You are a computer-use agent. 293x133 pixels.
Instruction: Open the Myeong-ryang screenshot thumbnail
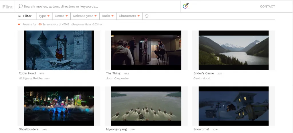[x=146, y=106]
